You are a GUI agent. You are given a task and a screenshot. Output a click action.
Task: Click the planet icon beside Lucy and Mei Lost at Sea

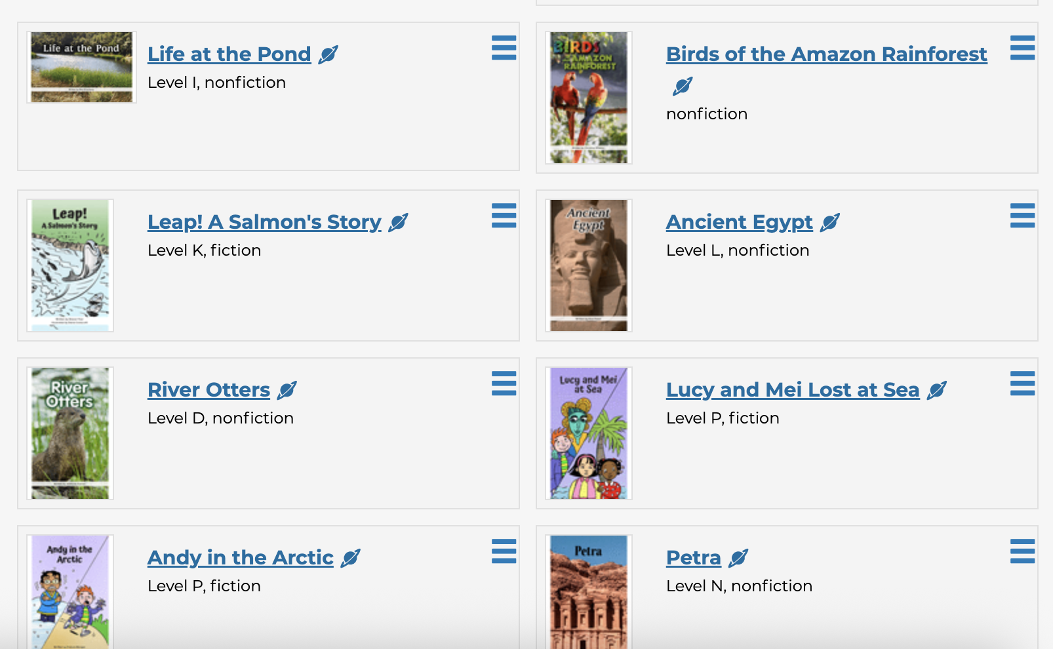point(937,390)
